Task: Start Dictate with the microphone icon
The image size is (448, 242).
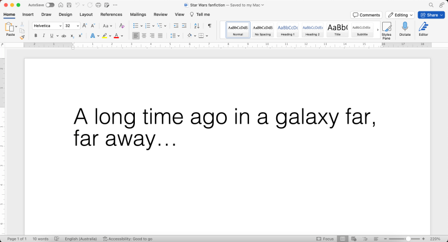Action: 405,29
